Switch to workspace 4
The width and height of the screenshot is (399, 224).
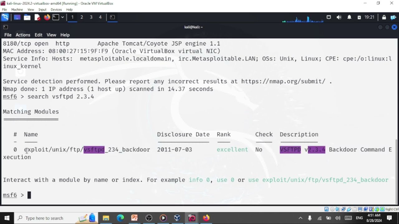coord(100,17)
